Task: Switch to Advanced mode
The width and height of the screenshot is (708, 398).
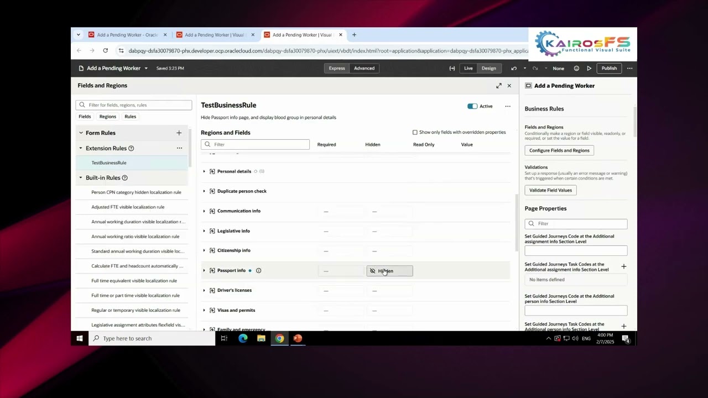Action: 364,68
